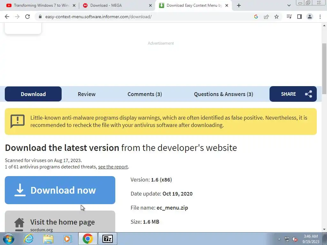
Task: Reload the current page
Action: (27, 17)
